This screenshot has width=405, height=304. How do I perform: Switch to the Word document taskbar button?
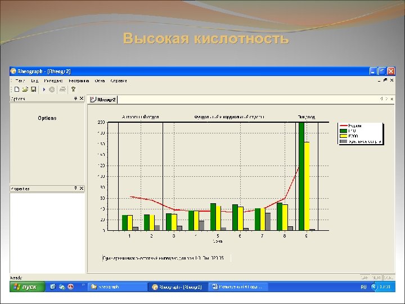[x=238, y=287]
